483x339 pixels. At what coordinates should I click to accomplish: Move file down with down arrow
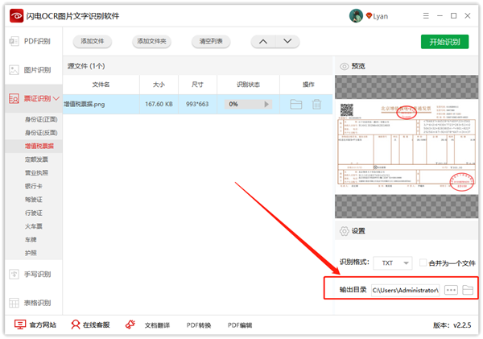(x=283, y=42)
